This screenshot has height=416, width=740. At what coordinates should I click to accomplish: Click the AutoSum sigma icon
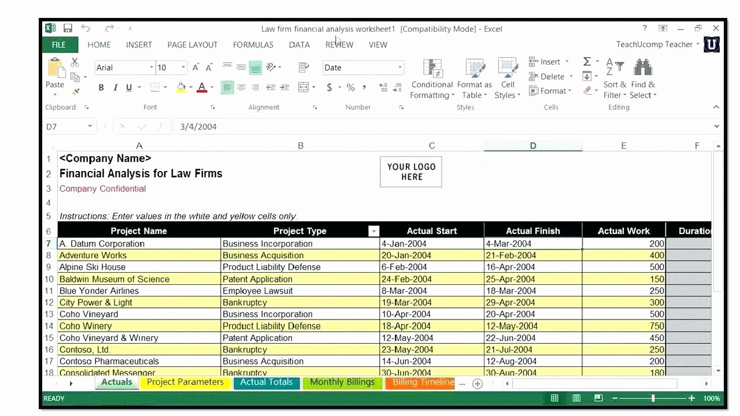pyautogui.click(x=587, y=61)
